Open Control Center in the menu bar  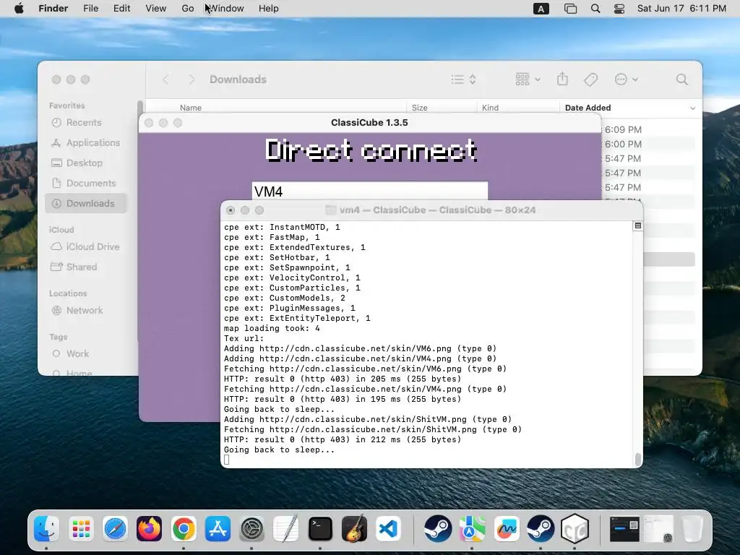[x=619, y=9]
